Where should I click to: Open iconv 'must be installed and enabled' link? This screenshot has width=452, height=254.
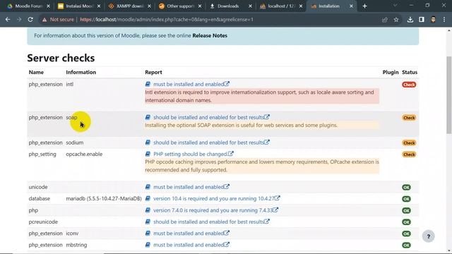point(191,234)
